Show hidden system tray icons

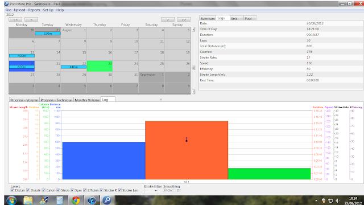pyautogui.click(x=316, y=200)
